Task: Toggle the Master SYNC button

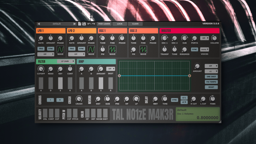Action: click(x=194, y=49)
